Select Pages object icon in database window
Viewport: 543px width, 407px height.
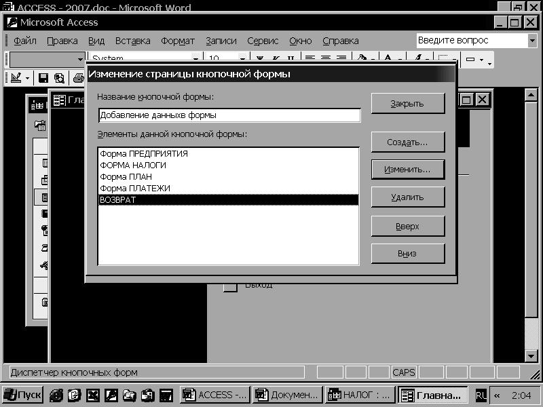click(45, 230)
